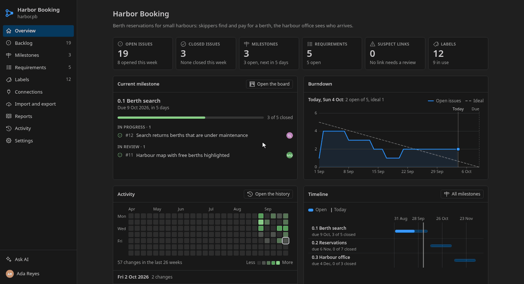Viewport: 524px width, 284px height.
Task: Click the 'Open issues' legend entry in Burndown
Action: [444, 101]
